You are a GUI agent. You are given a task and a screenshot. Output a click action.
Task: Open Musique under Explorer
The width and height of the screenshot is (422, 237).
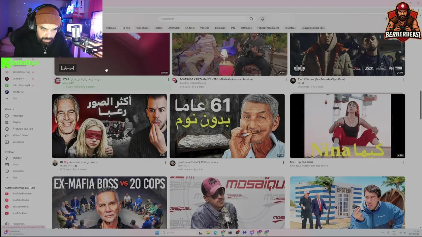tap(17, 158)
